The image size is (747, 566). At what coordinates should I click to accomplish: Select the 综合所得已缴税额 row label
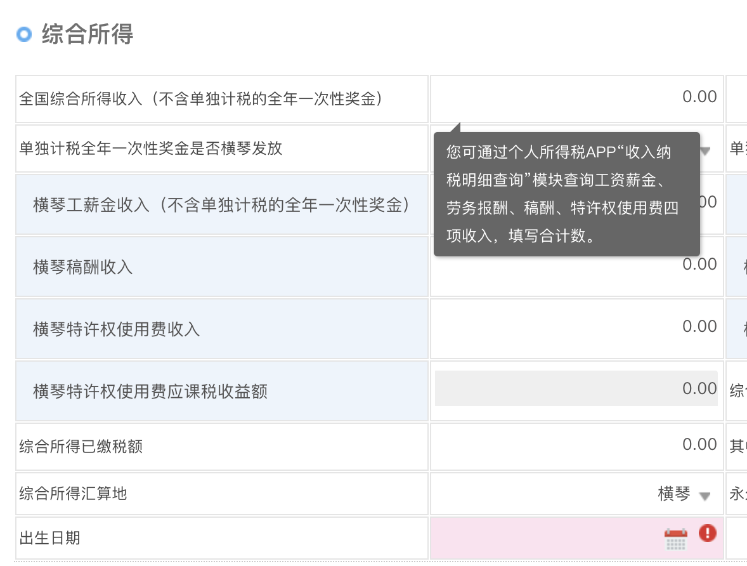coord(81,446)
